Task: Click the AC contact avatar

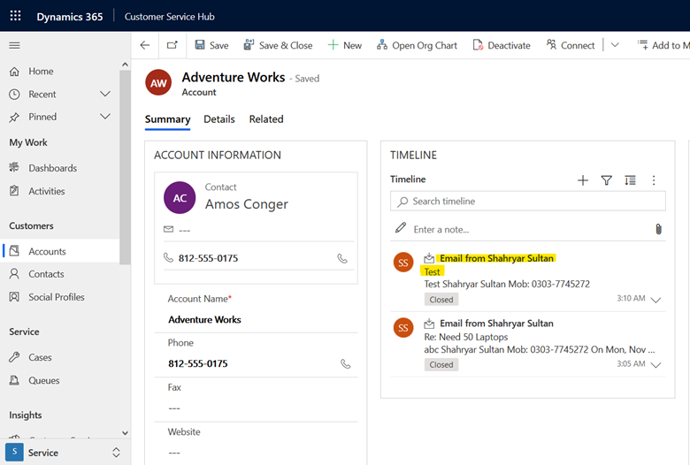Action: pos(180,198)
